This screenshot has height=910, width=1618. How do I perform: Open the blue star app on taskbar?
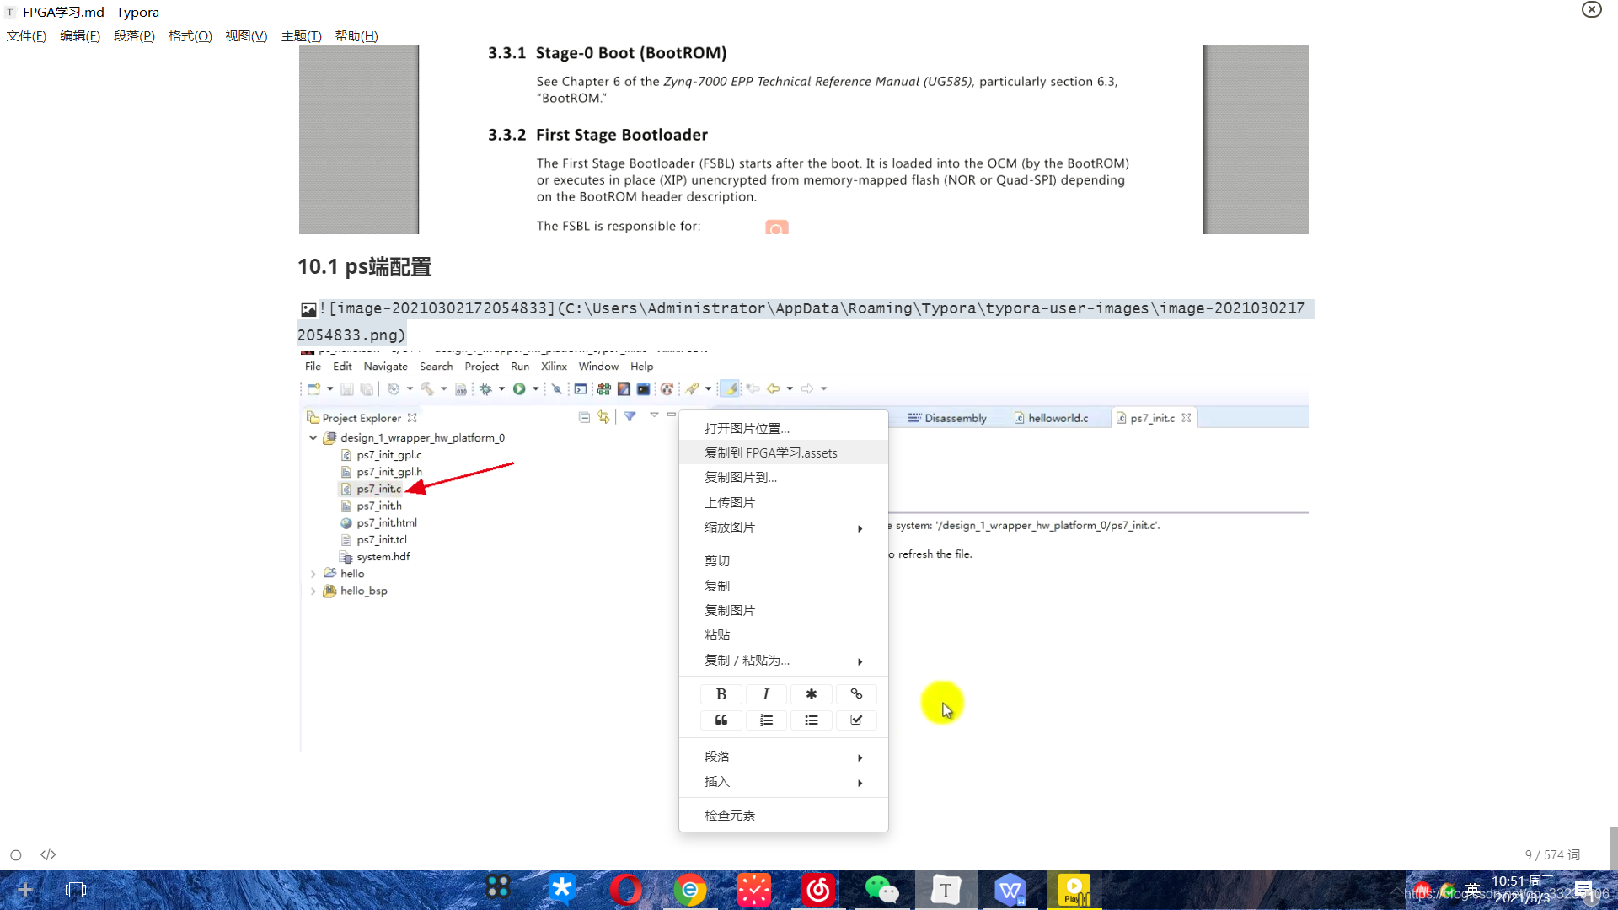[x=562, y=888]
